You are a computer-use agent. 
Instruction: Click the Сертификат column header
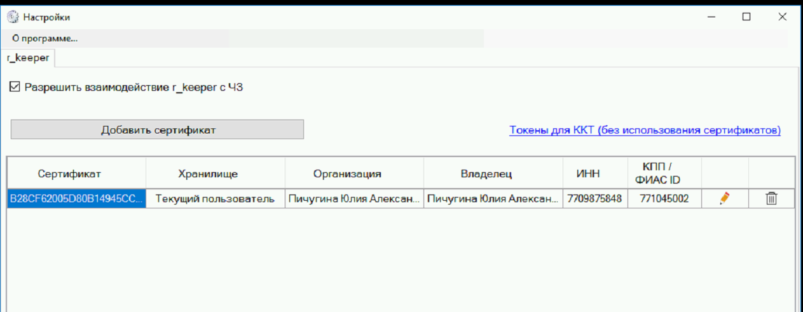pos(69,173)
